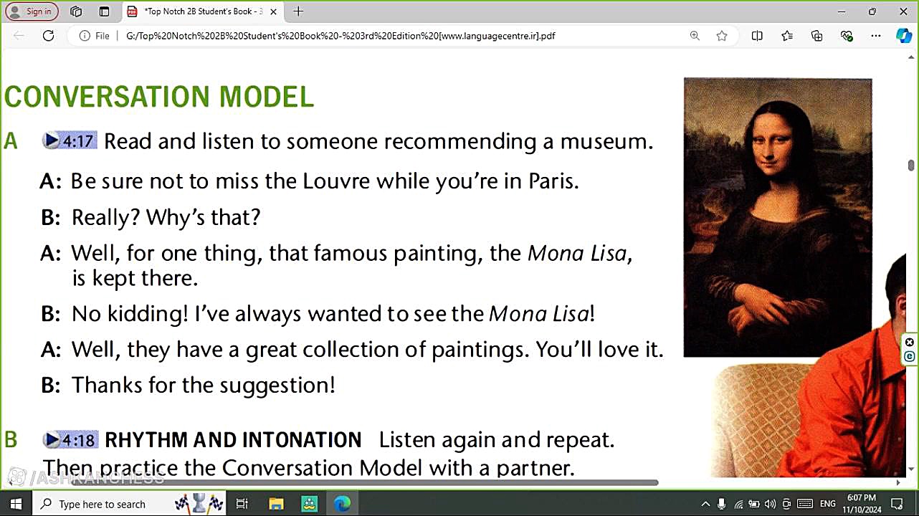Play audio track 4:17

pyautogui.click(x=69, y=140)
